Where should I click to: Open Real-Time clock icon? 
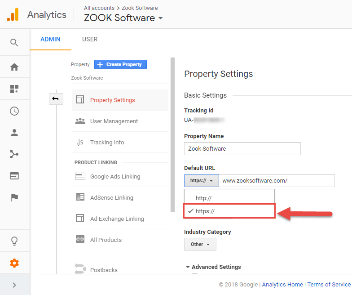point(14,111)
